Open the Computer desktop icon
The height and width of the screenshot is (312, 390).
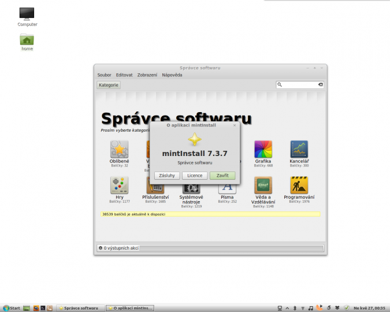[27, 14]
